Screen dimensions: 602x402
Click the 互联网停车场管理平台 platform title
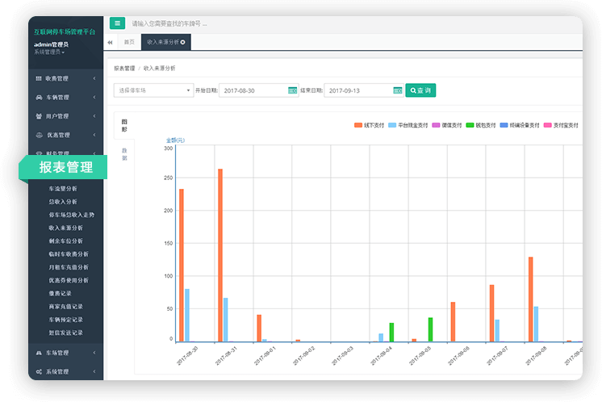coord(65,31)
